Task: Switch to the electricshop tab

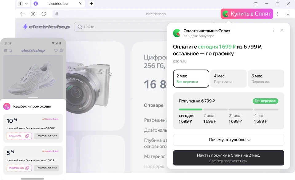Action: click(58, 4)
